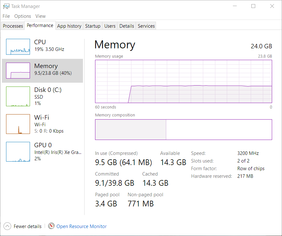Select the Wi-Fi activity graph icon

tap(18, 124)
